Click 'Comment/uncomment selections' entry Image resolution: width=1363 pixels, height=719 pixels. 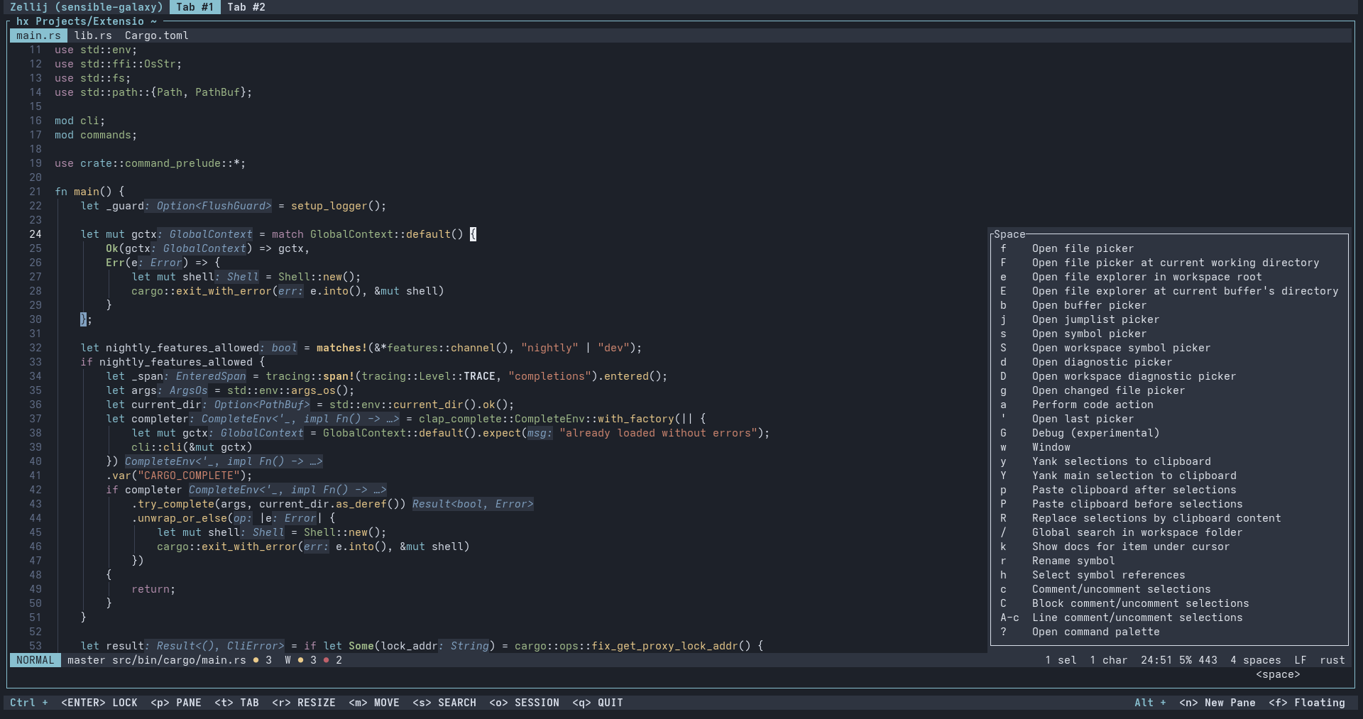[1169, 589]
